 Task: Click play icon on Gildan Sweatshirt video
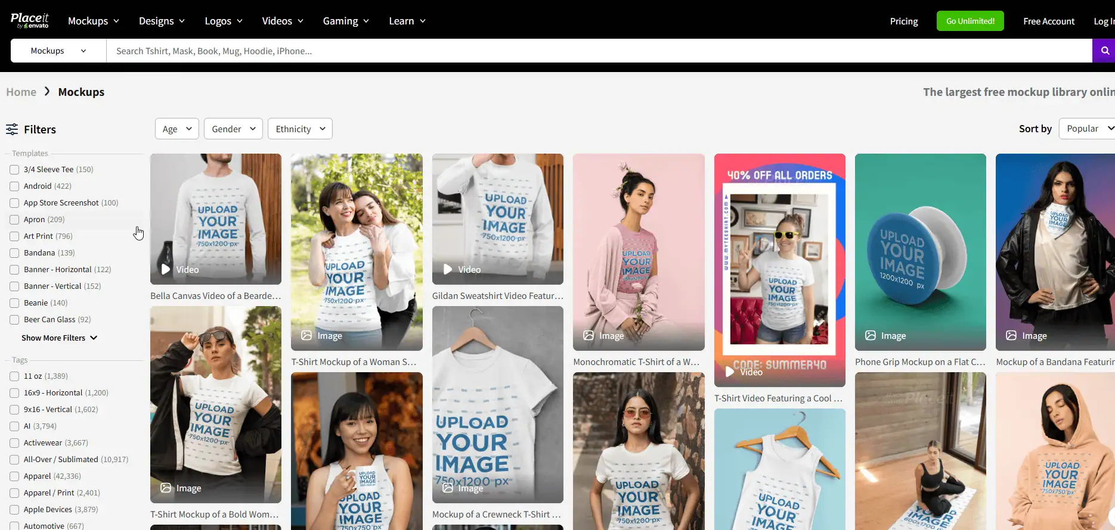(448, 269)
